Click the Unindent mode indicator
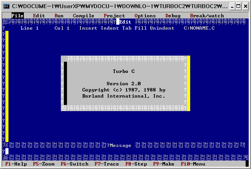Viewport: 251px width, 169px height. [162, 28]
